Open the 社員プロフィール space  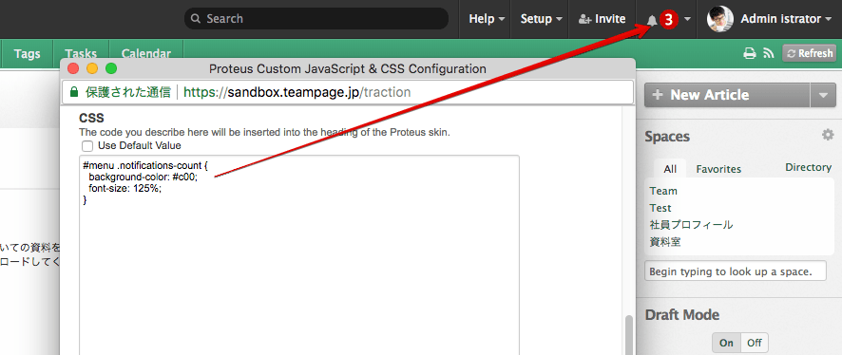[x=691, y=225]
